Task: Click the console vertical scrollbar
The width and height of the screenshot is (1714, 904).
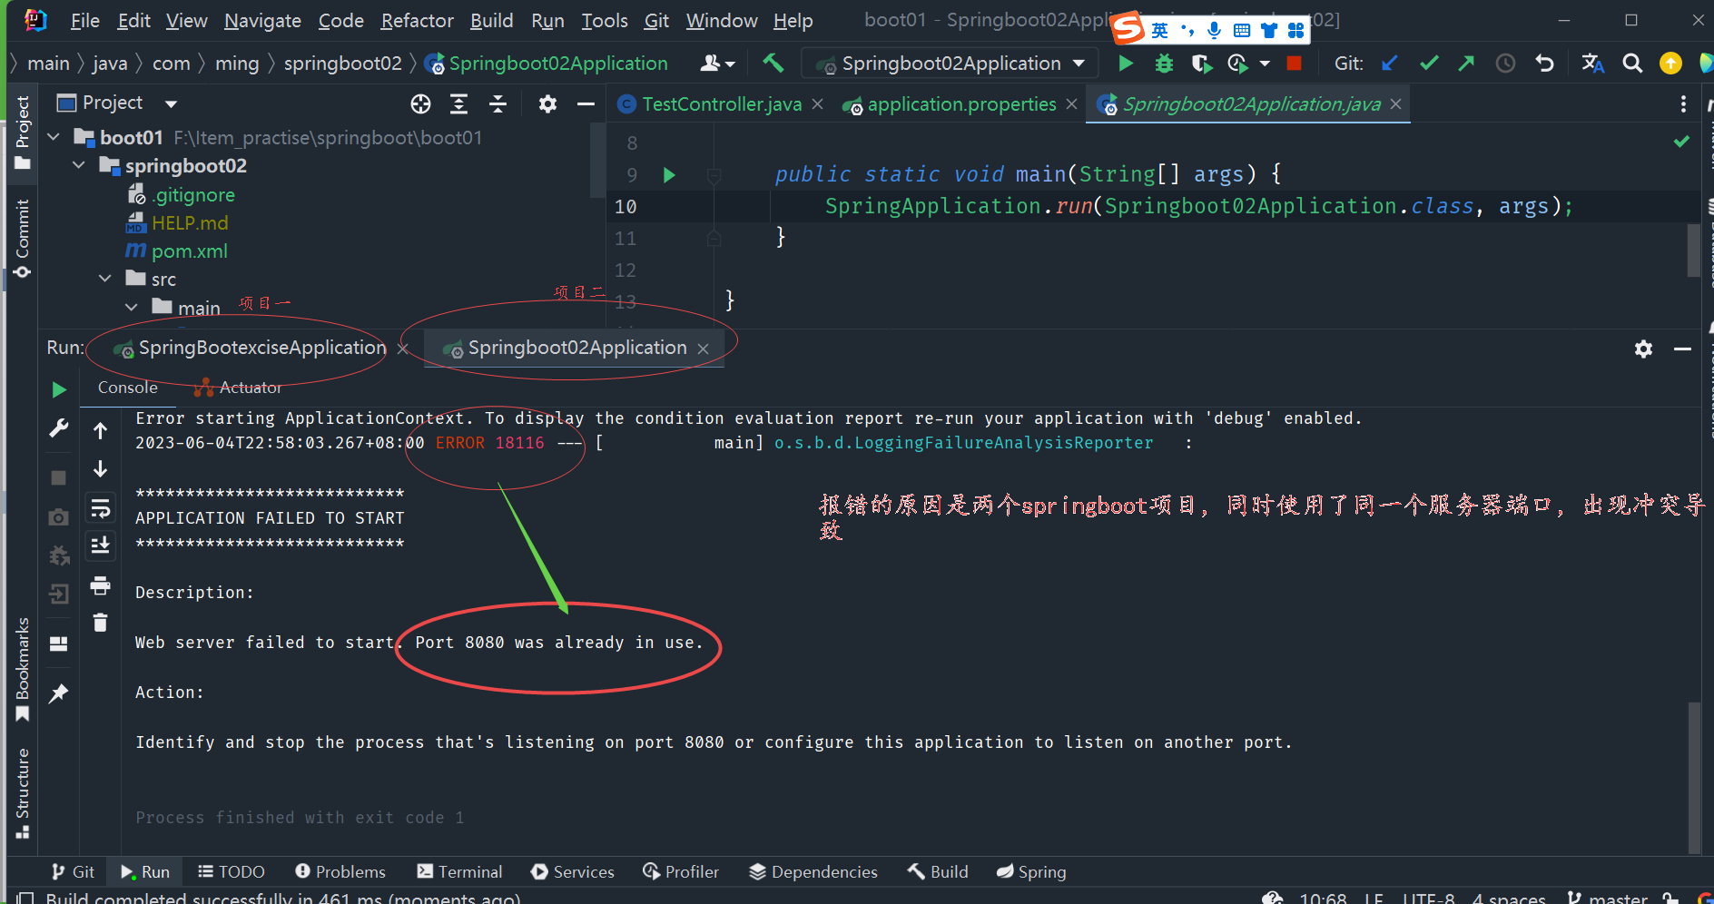Action: [x=1694, y=777]
